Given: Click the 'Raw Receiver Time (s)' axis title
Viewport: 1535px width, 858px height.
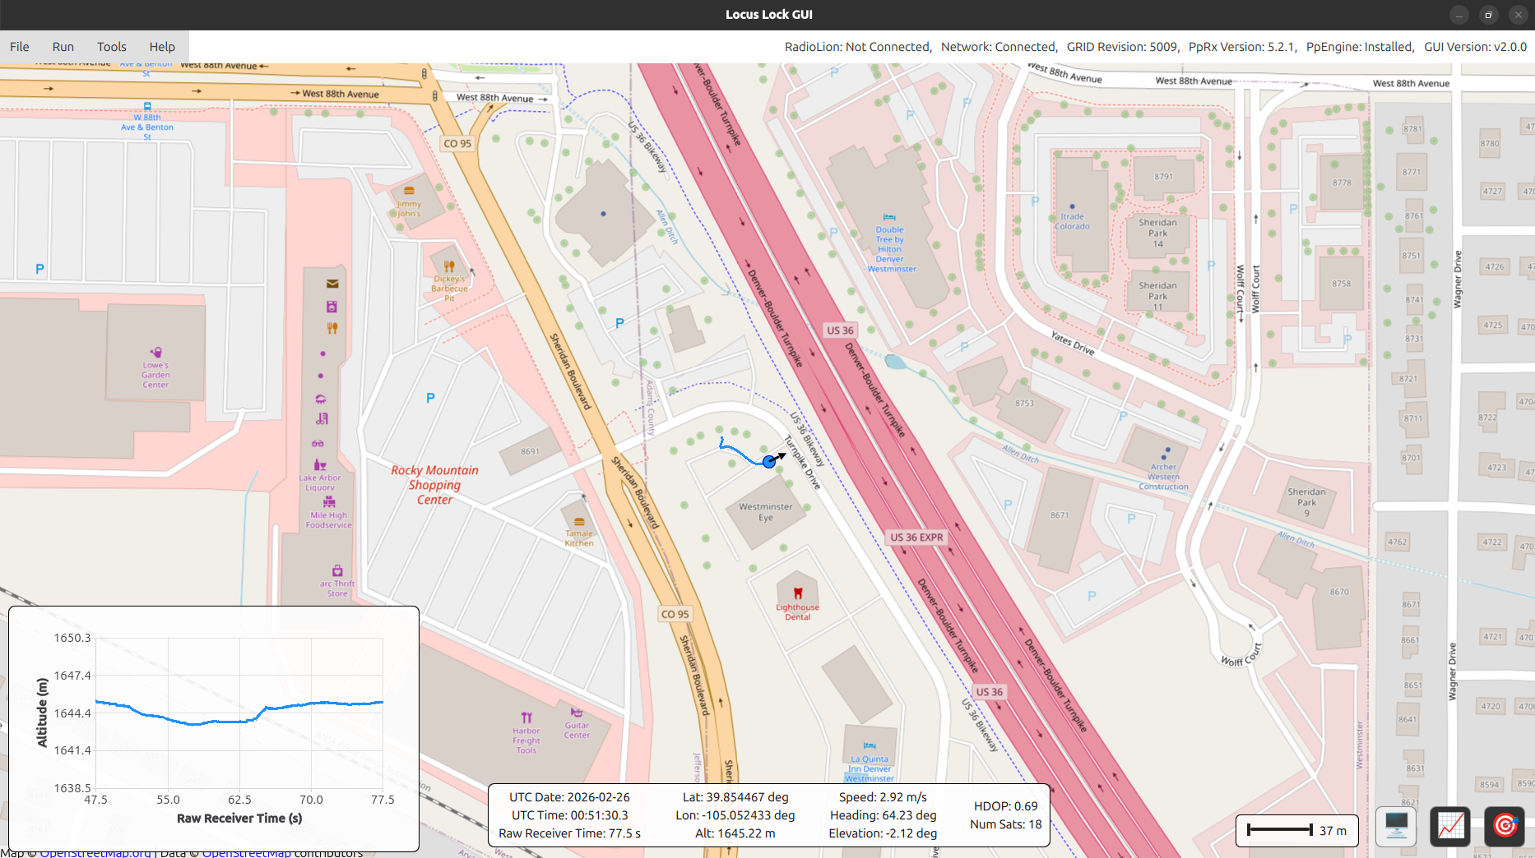Looking at the screenshot, I should (x=239, y=819).
